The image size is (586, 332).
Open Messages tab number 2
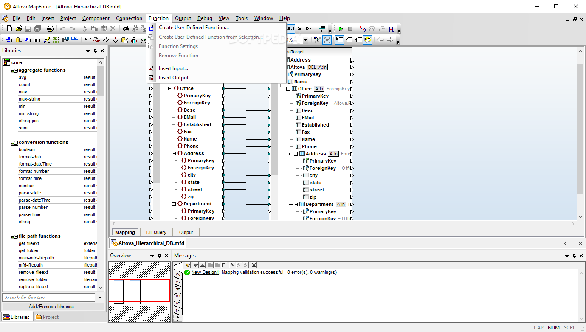click(x=178, y=275)
